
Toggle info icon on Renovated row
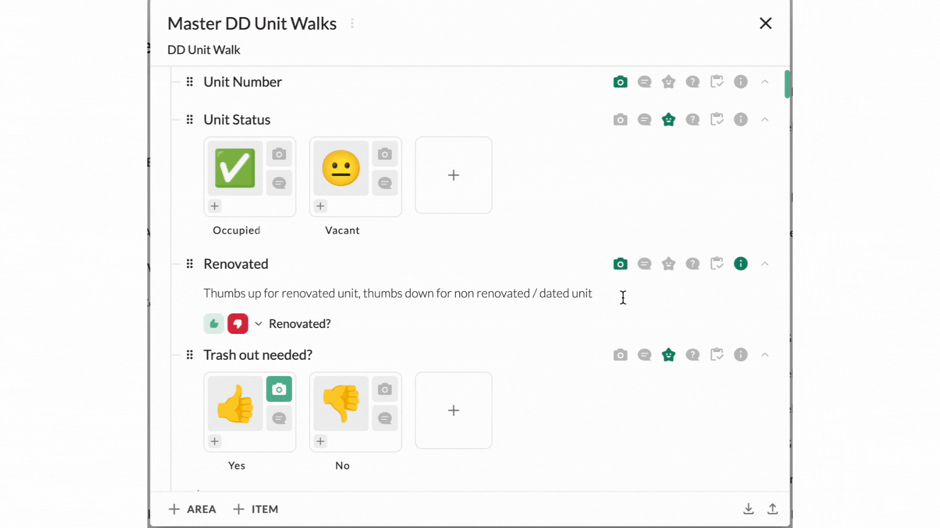(x=741, y=264)
